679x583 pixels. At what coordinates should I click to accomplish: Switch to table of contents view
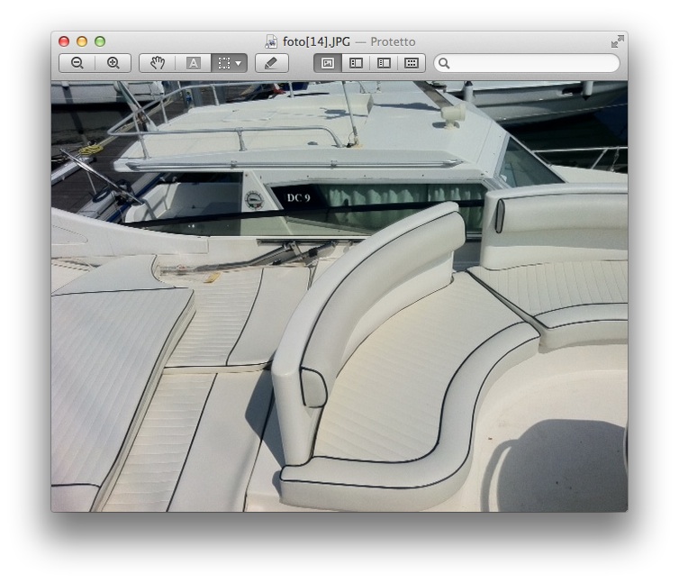point(384,63)
